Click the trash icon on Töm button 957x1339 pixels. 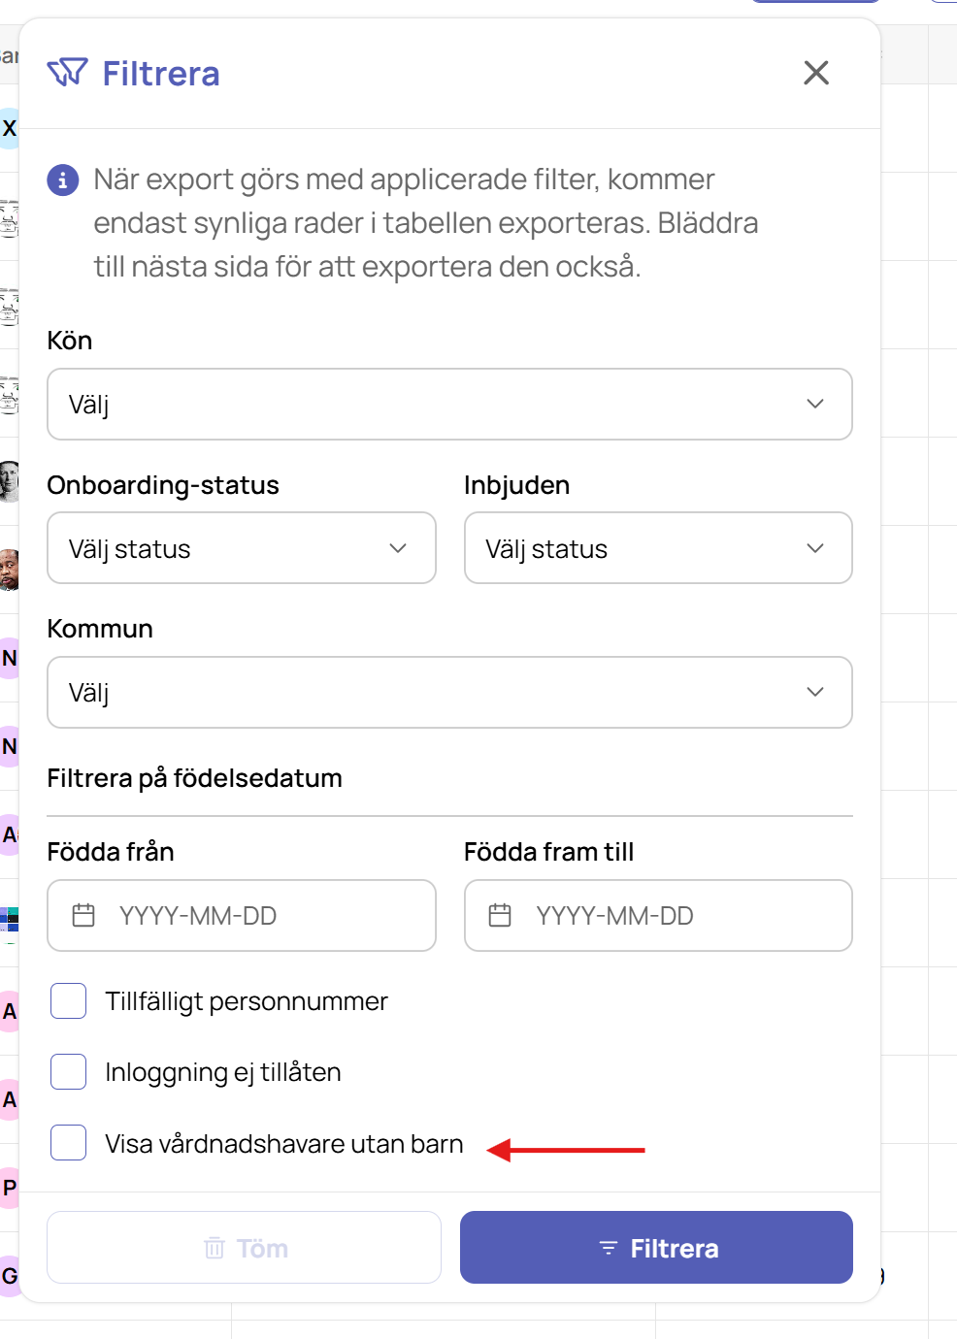click(214, 1248)
